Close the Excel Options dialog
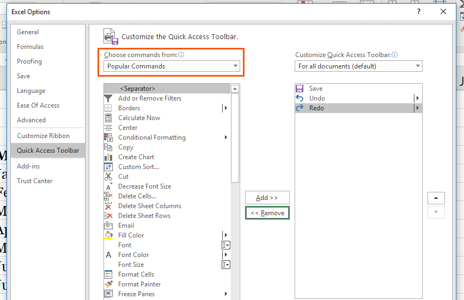Viewport: 464px width, 300px height. pyautogui.click(x=443, y=11)
